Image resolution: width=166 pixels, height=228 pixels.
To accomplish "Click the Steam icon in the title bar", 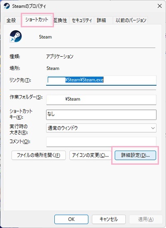I will point(7,6).
